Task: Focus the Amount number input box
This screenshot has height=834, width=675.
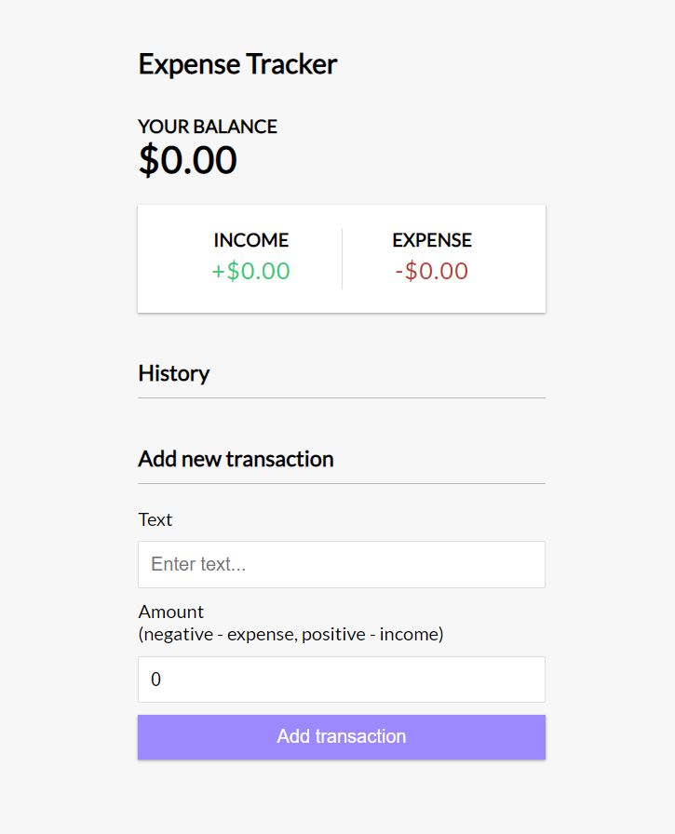Action: 341,679
